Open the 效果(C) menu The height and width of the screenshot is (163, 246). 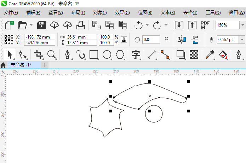122,12
